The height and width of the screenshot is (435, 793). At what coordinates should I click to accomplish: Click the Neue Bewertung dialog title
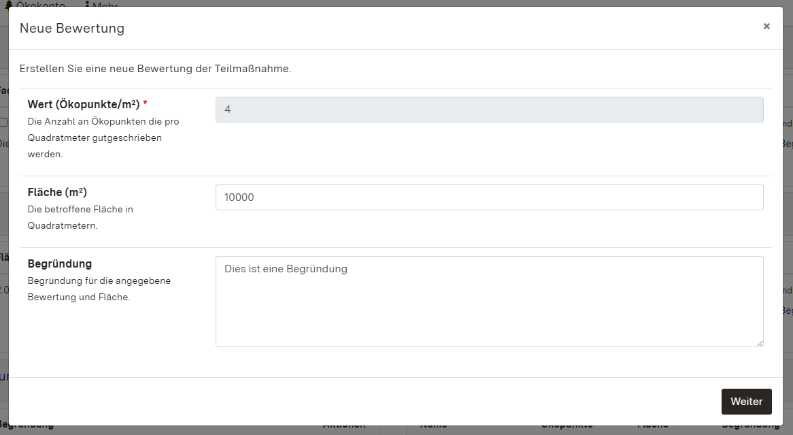(71, 28)
